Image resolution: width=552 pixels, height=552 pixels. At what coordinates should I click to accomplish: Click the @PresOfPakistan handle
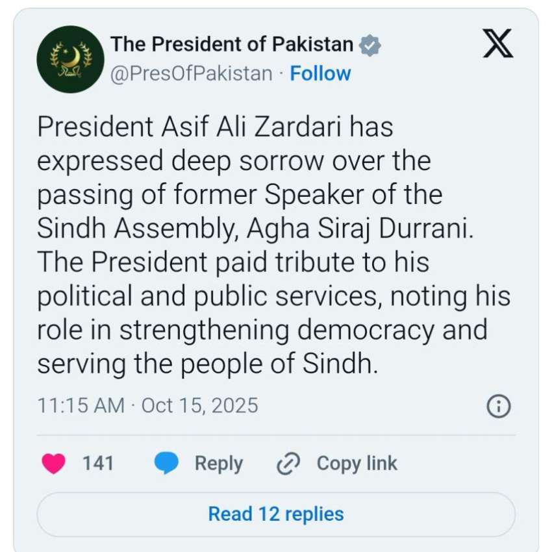pyautogui.click(x=191, y=73)
